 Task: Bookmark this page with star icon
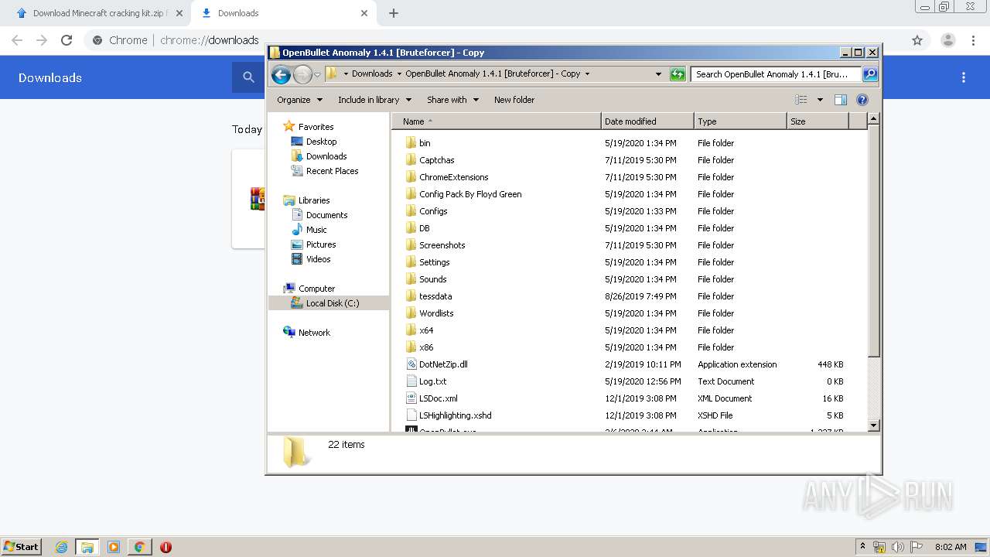[x=917, y=40]
